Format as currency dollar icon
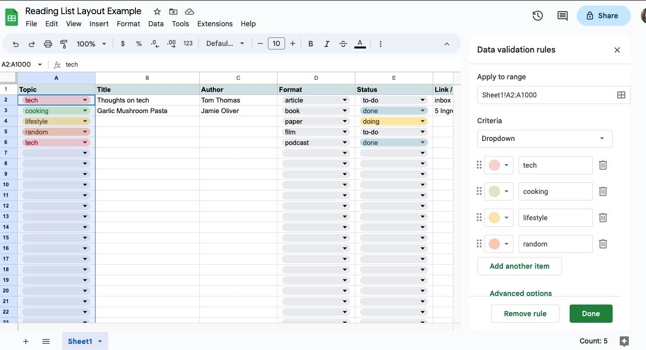646x350 pixels. [123, 44]
